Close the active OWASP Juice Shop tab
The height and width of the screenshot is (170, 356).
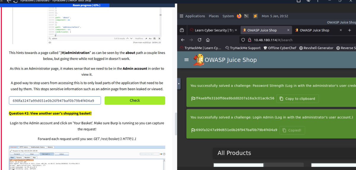(288, 30)
